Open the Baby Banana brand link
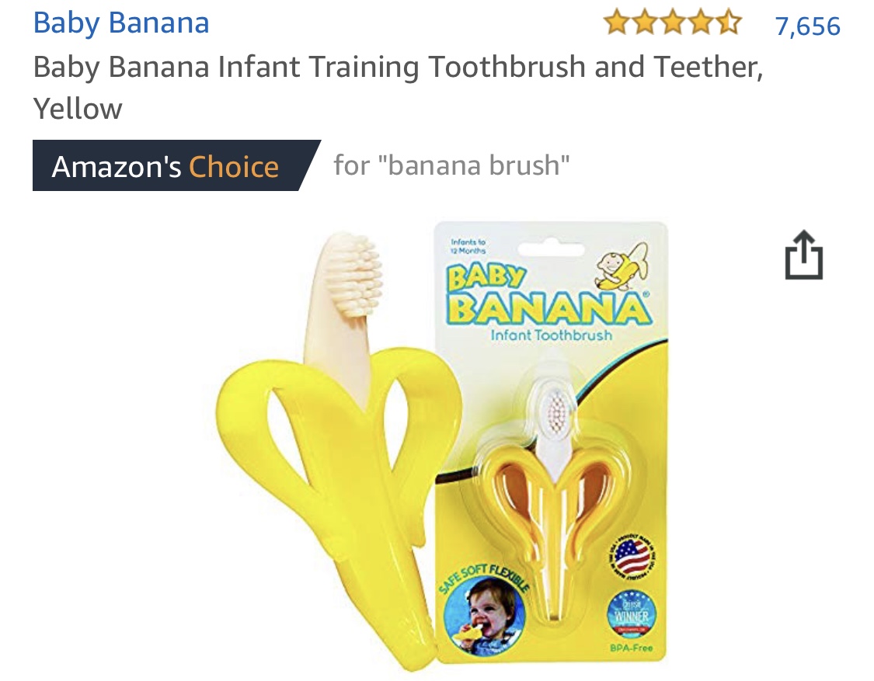The image size is (874, 681). (121, 23)
